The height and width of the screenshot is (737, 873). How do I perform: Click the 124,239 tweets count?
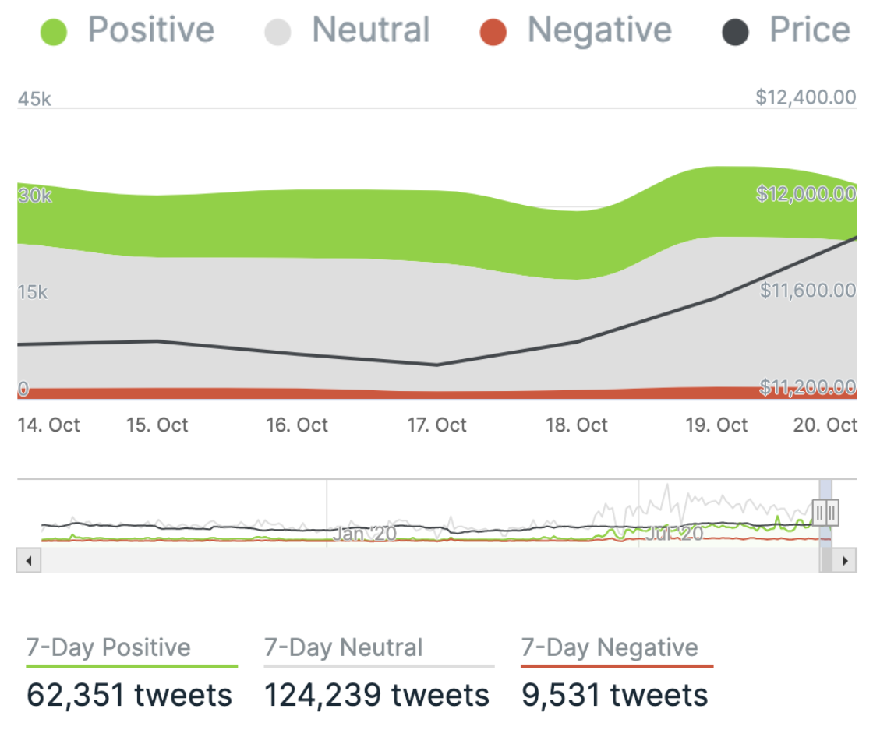pyautogui.click(x=377, y=695)
